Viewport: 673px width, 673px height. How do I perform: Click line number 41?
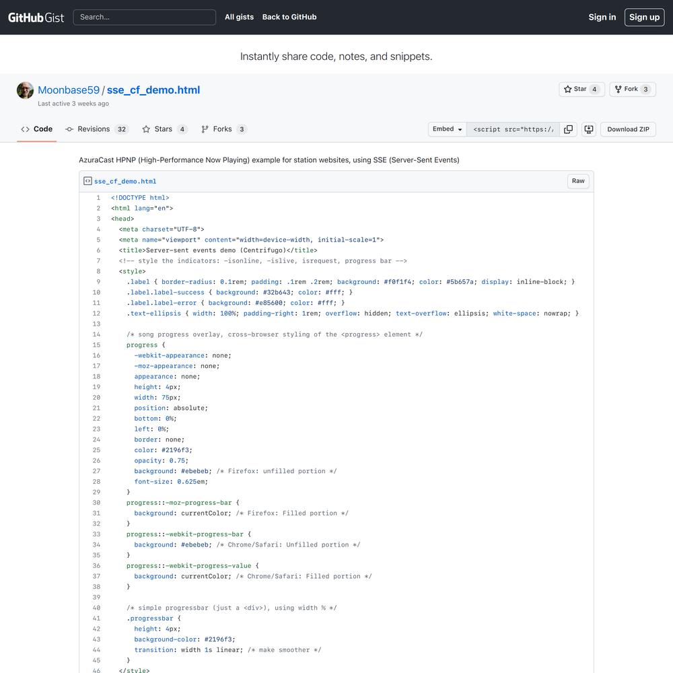click(x=96, y=618)
